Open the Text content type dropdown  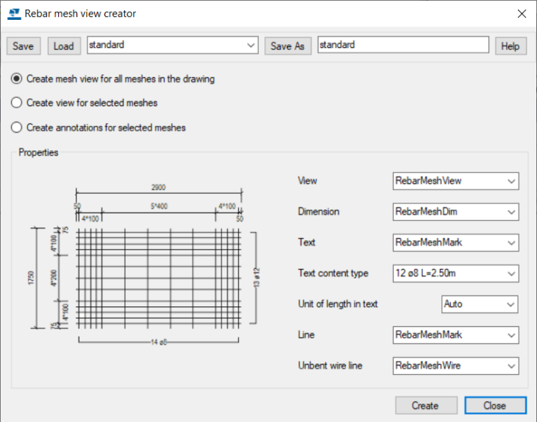click(x=455, y=273)
